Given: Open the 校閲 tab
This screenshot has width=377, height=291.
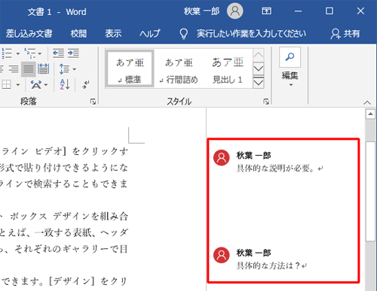Looking at the screenshot, I should click(x=78, y=33).
